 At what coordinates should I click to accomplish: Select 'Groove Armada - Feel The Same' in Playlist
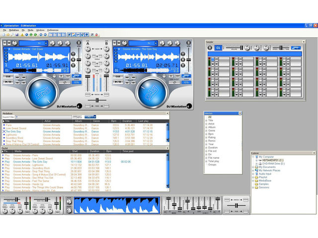tap(84, 181)
